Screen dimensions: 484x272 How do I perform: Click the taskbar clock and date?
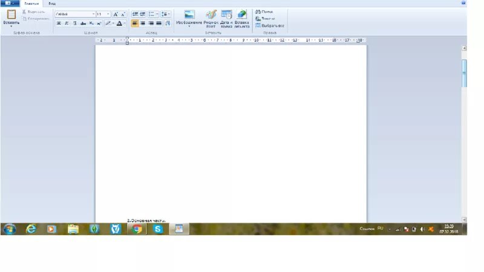coord(449,229)
